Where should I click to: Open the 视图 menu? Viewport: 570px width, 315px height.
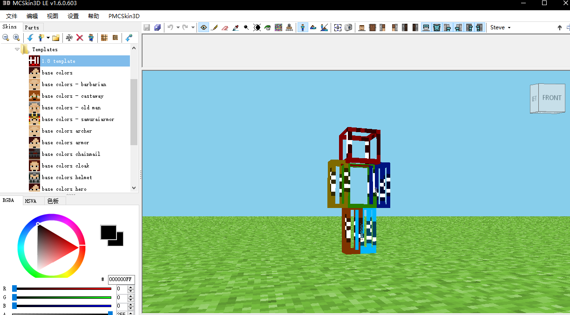(x=53, y=16)
